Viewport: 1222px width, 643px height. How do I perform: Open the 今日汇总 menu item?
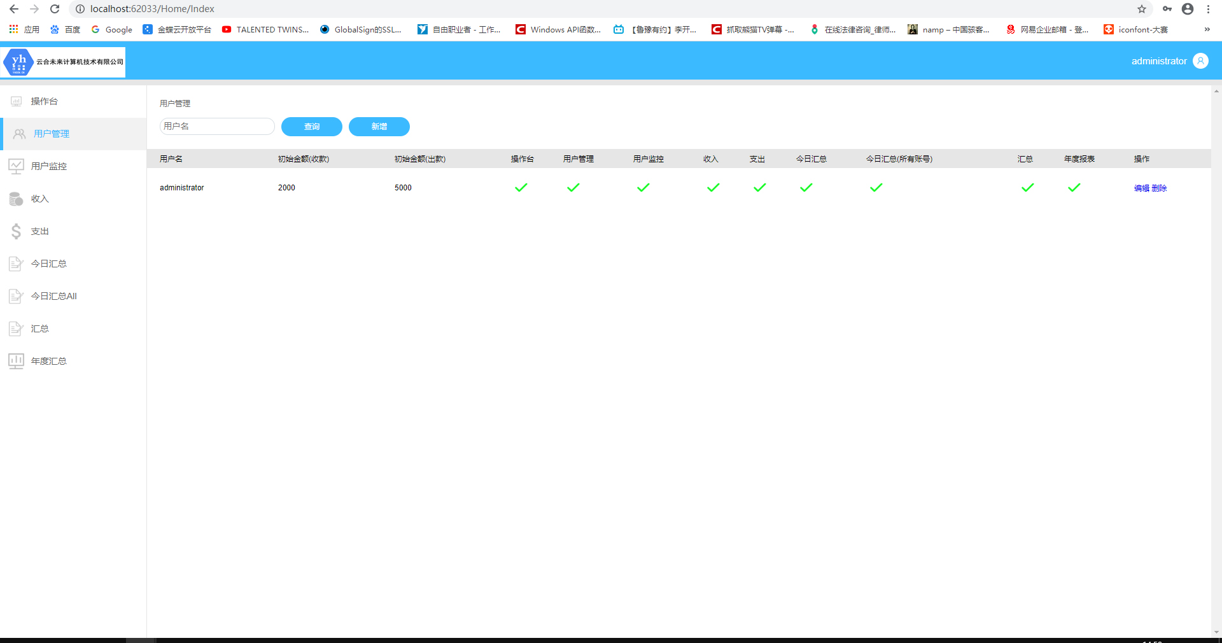(49, 264)
